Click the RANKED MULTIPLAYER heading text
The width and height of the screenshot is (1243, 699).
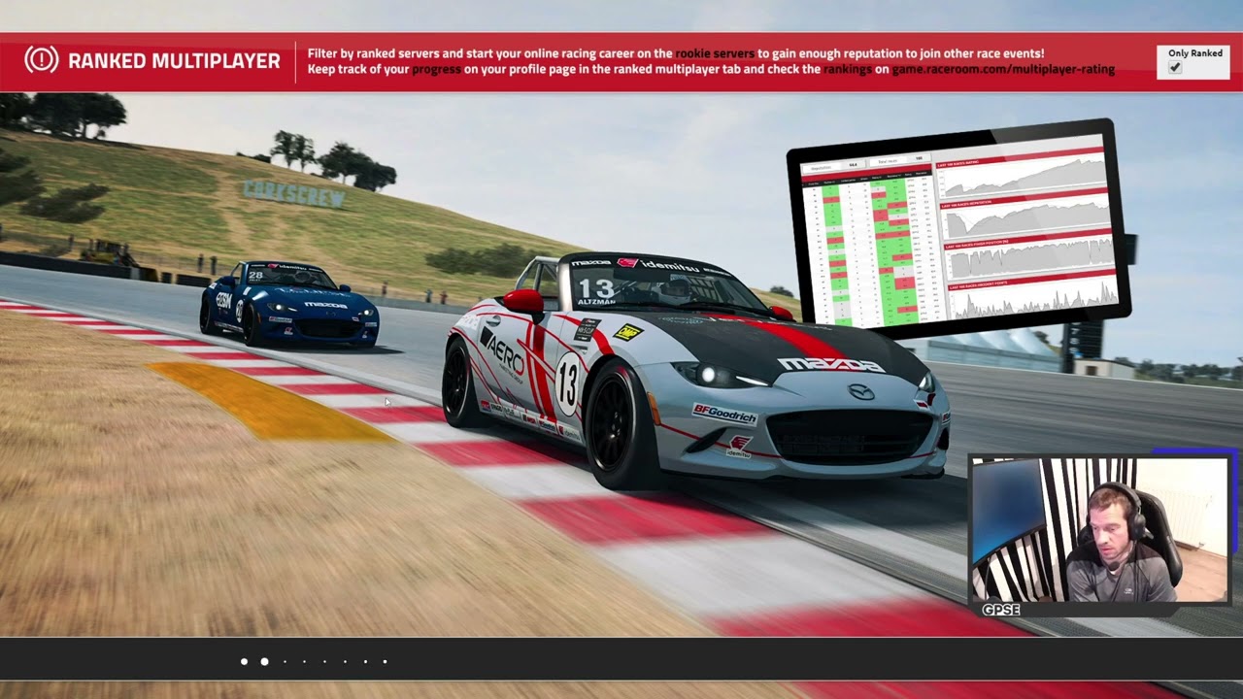coord(174,61)
